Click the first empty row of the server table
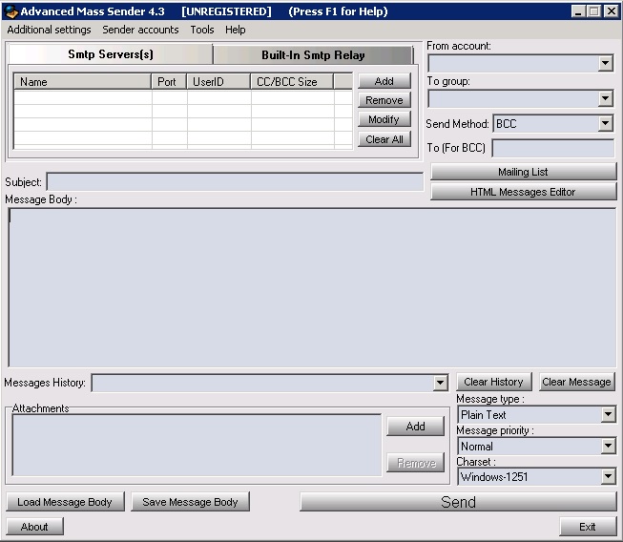623x542 pixels. (x=183, y=97)
